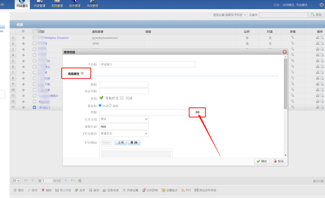Click the 上传 upload button
The image size is (325, 198).
tap(120, 143)
